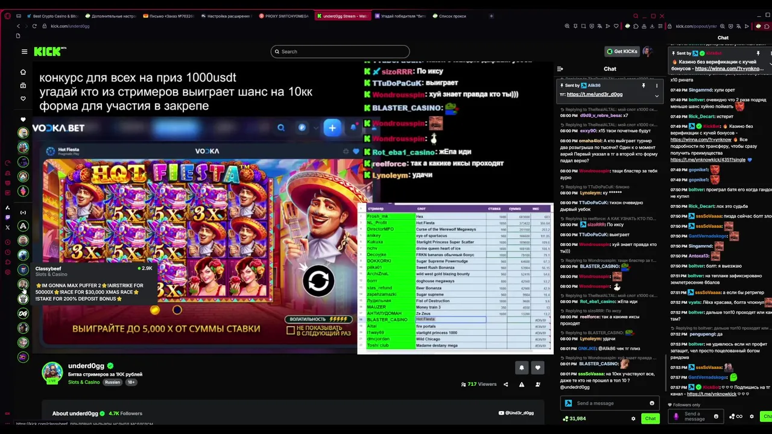Screen dimensions: 772x434
Task: Bookmark page with heart icon in address bar
Action: click(617, 27)
